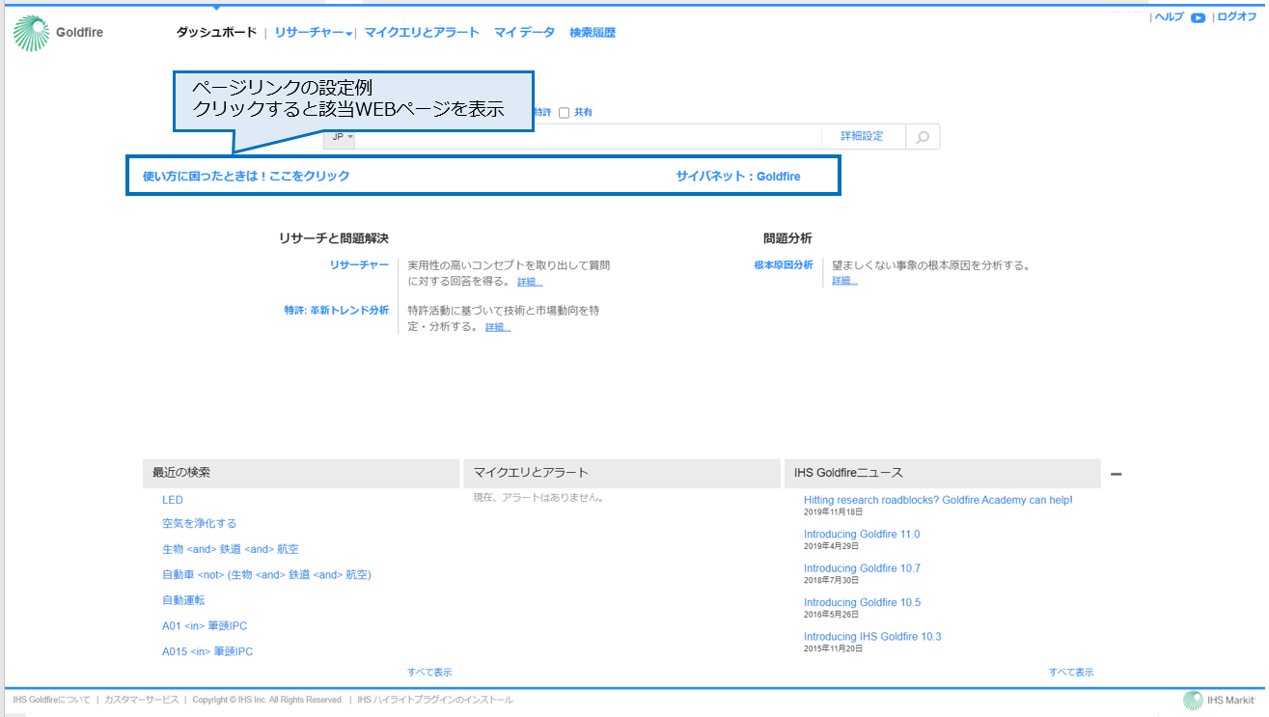Collapse the bottom panels with minus icon
The width and height of the screenshot is (1269, 717).
[x=1117, y=474]
